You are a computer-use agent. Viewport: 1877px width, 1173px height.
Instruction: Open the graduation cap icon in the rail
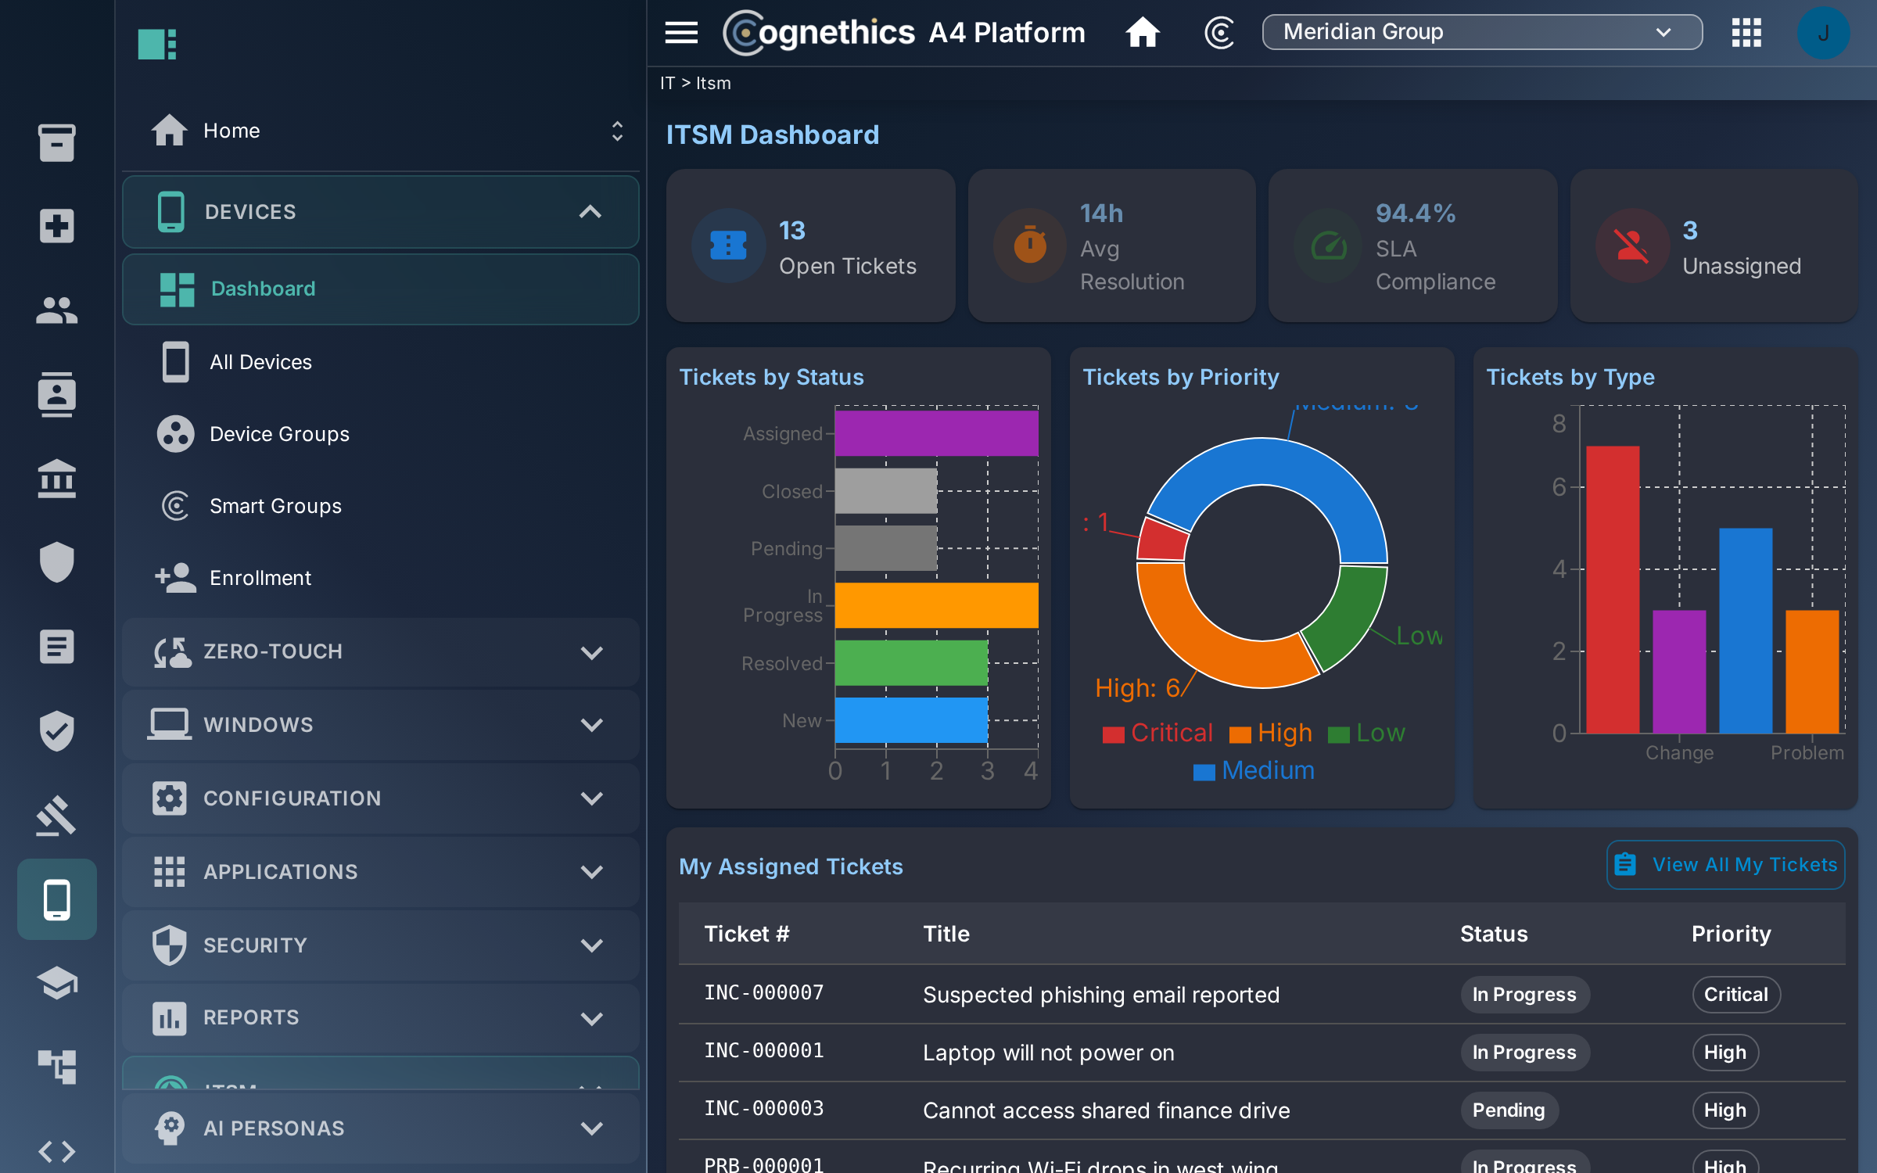pos(56,983)
